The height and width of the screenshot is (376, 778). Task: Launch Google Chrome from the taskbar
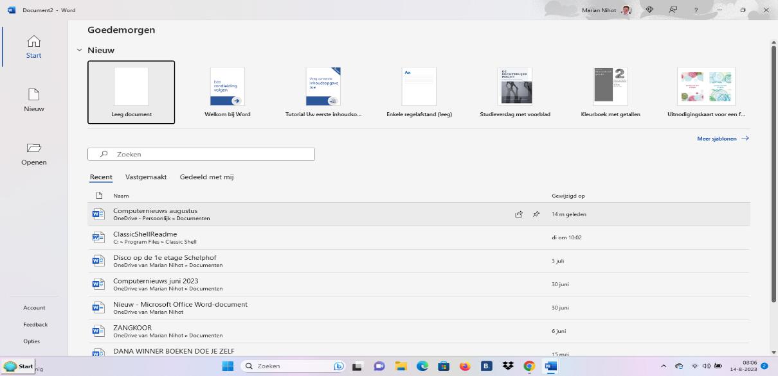[x=529, y=366]
